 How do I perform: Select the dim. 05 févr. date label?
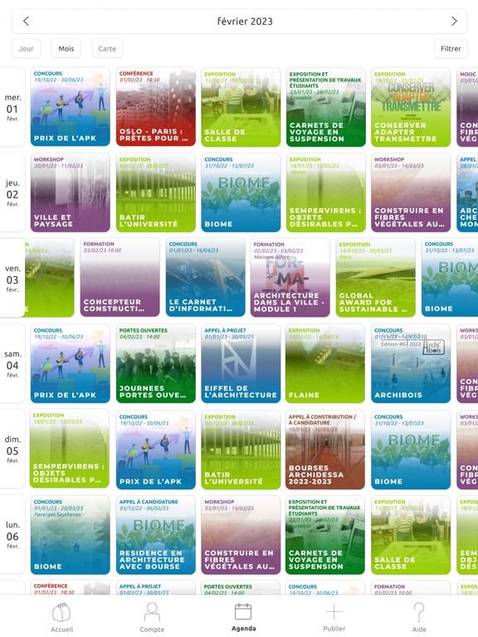pos(12,450)
